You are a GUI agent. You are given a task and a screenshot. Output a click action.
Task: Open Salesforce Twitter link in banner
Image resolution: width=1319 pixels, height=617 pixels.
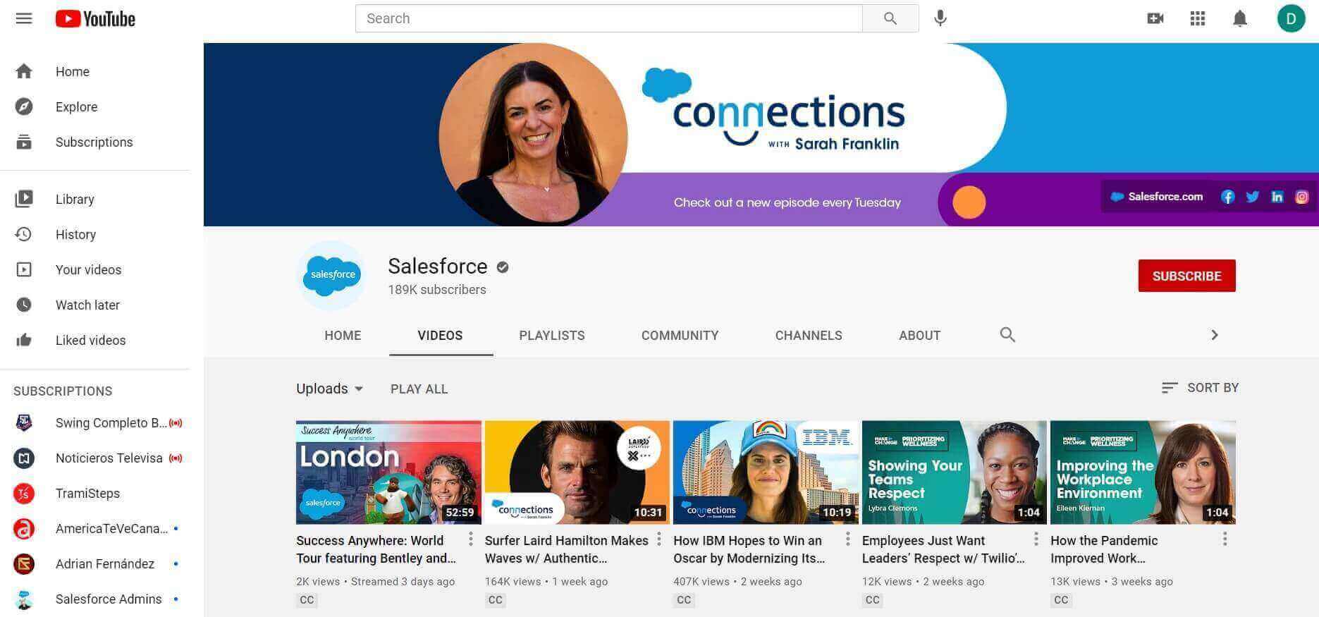pyautogui.click(x=1252, y=197)
